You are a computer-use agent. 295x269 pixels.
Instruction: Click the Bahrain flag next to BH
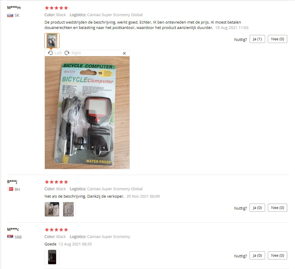click(10, 189)
